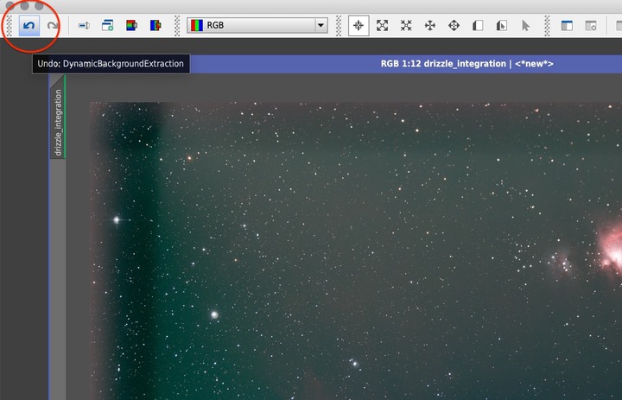Open the RGB display channel dropdown
This screenshot has height=400, width=622.
257,25
